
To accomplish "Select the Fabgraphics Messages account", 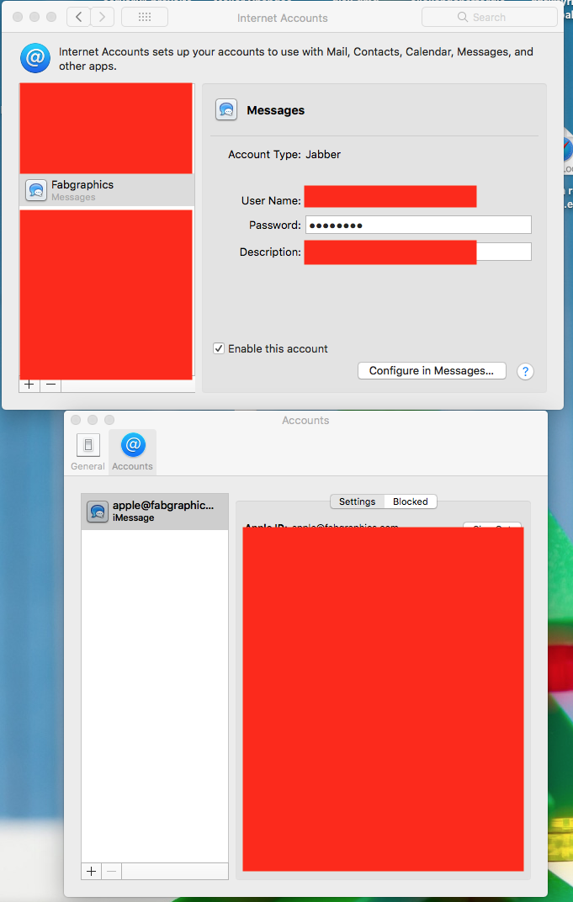I will click(x=107, y=190).
